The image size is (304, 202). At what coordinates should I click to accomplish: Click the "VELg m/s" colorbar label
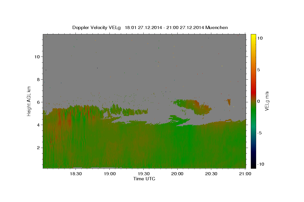pyautogui.click(x=267, y=101)
